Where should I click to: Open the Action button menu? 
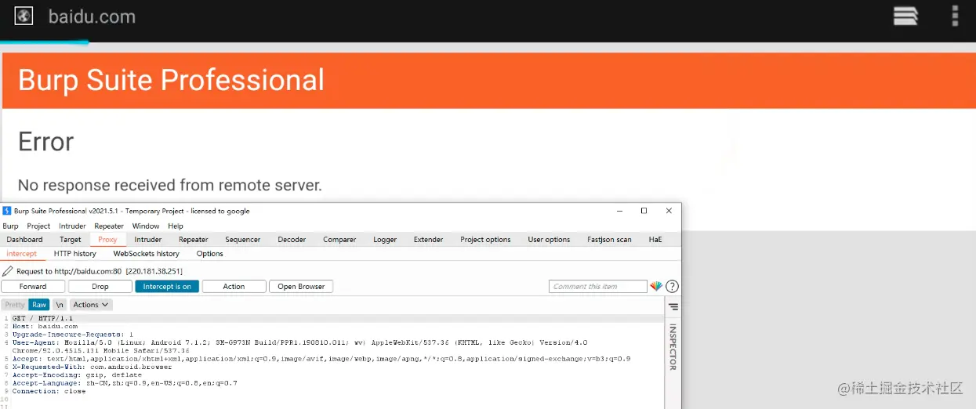234,287
